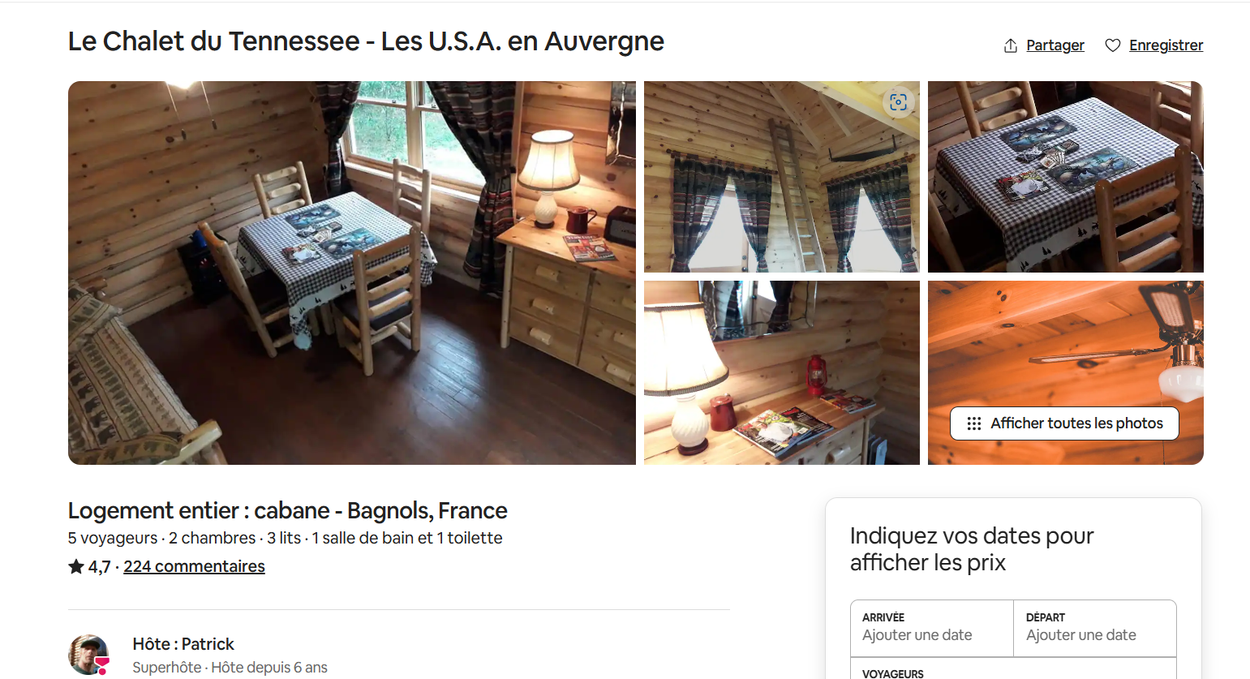The height and width of the screenshot is (679, 1250).
Task: Click the visual search lens icon on ladder photo
Action: pos(898,102)
